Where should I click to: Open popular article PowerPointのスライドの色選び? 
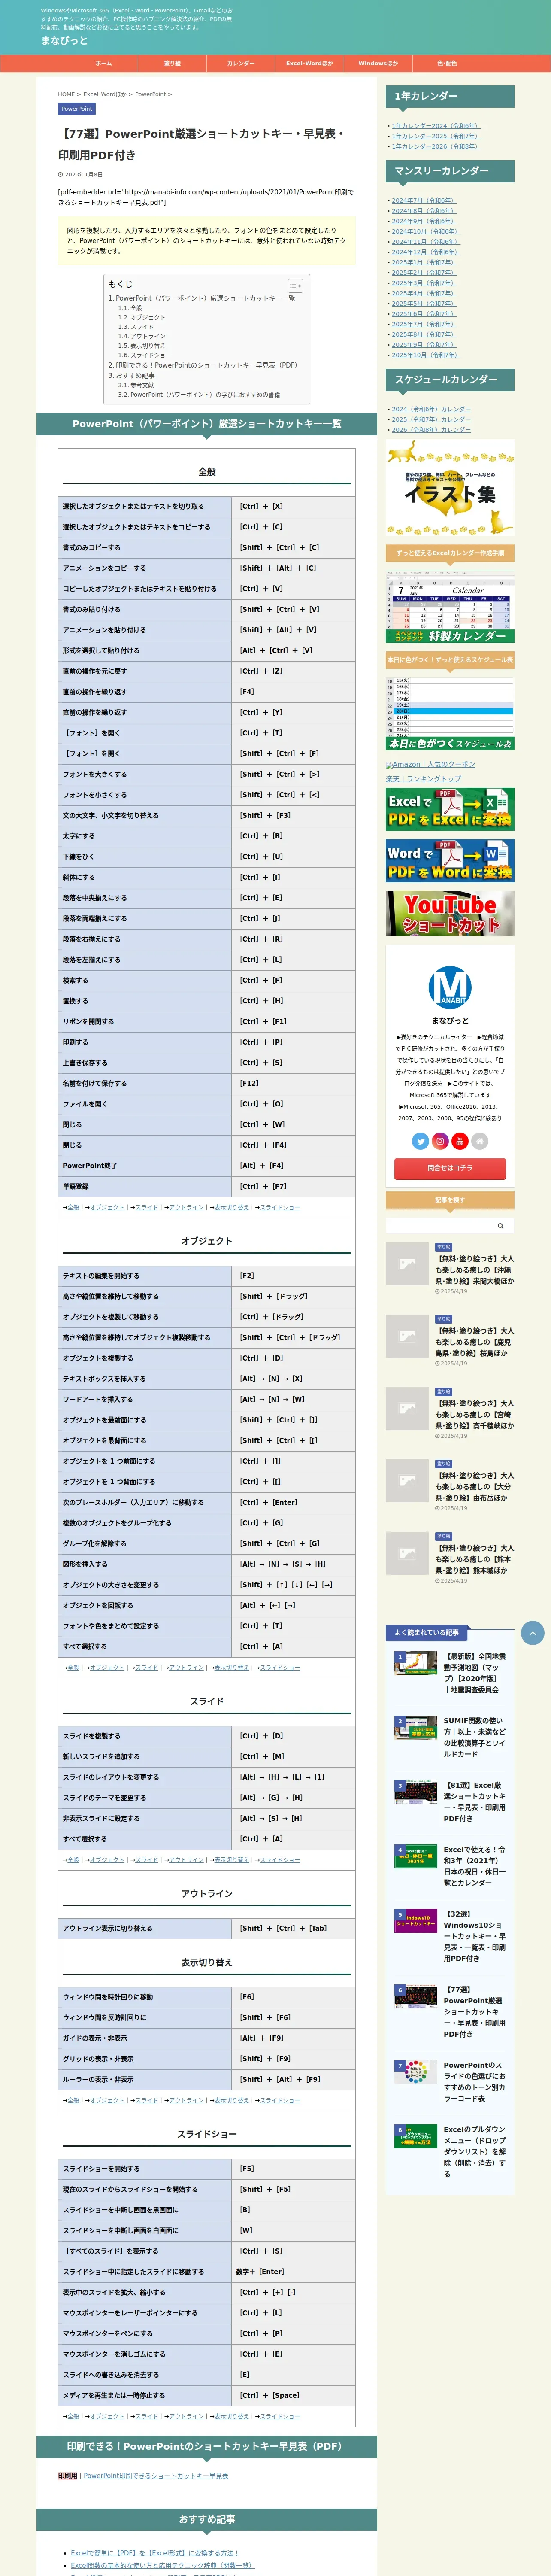475,2081
